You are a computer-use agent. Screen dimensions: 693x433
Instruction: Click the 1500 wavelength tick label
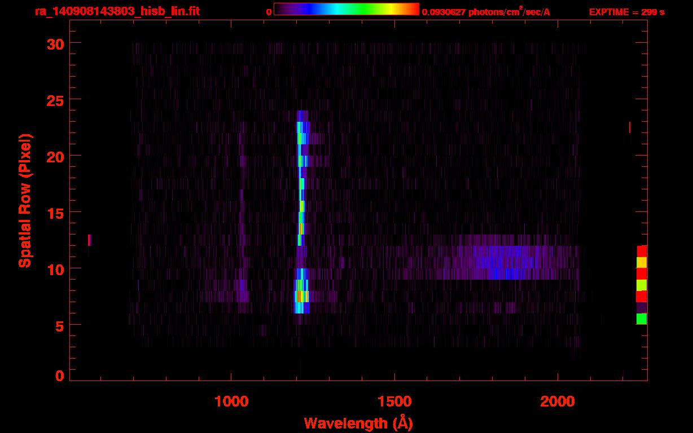pos(394,401)
